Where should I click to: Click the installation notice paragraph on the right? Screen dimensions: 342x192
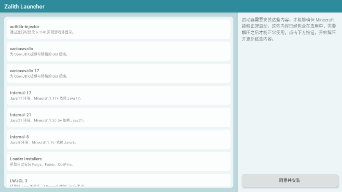pos(289,30)
